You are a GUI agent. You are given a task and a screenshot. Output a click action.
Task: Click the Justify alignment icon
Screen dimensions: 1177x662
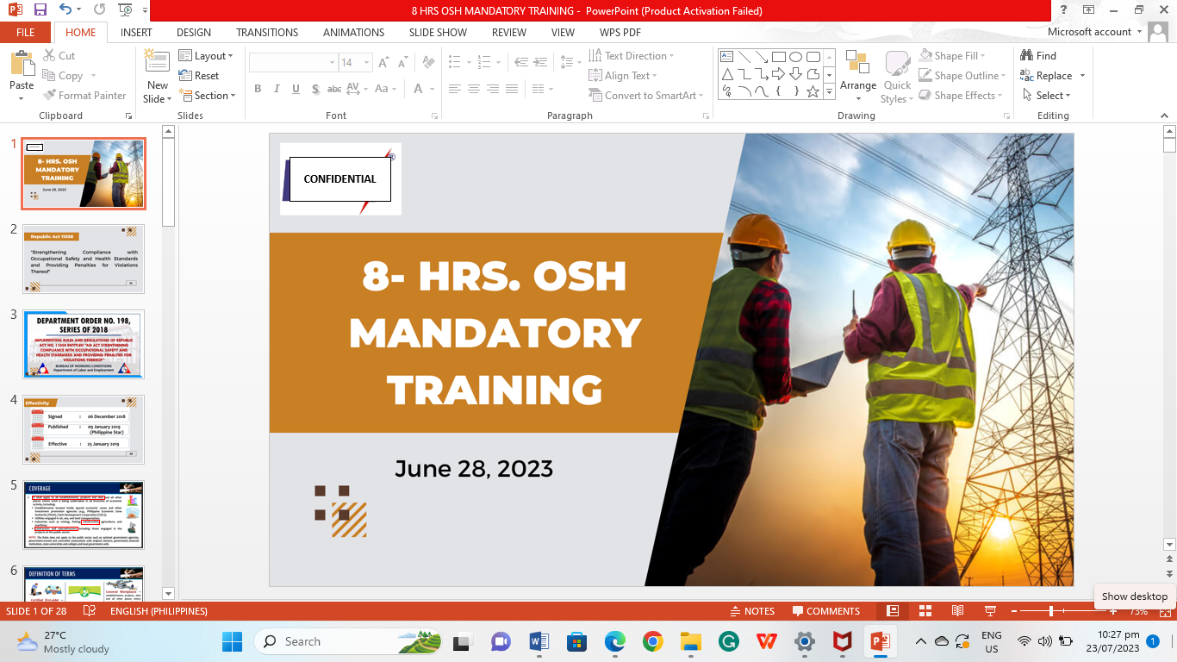(512, 89)
